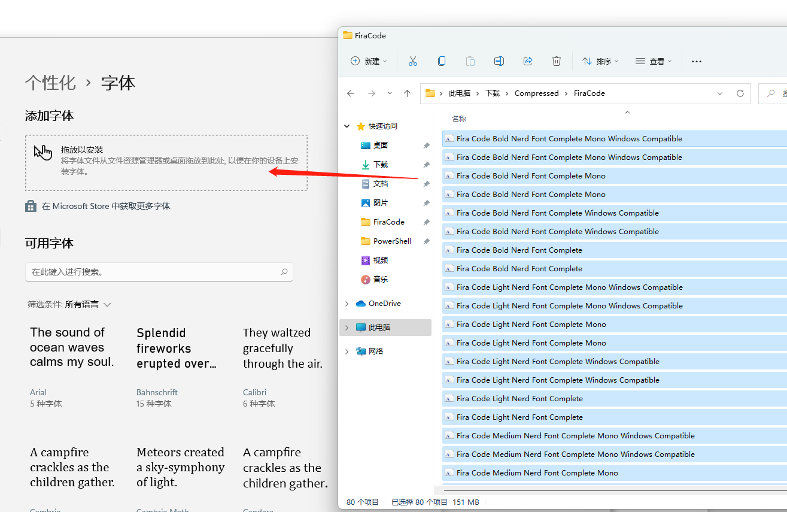The width and height of the screenshot is (787, 512).
Task: Click the Rename icon in toolbar
Action: tap(499, 61)
